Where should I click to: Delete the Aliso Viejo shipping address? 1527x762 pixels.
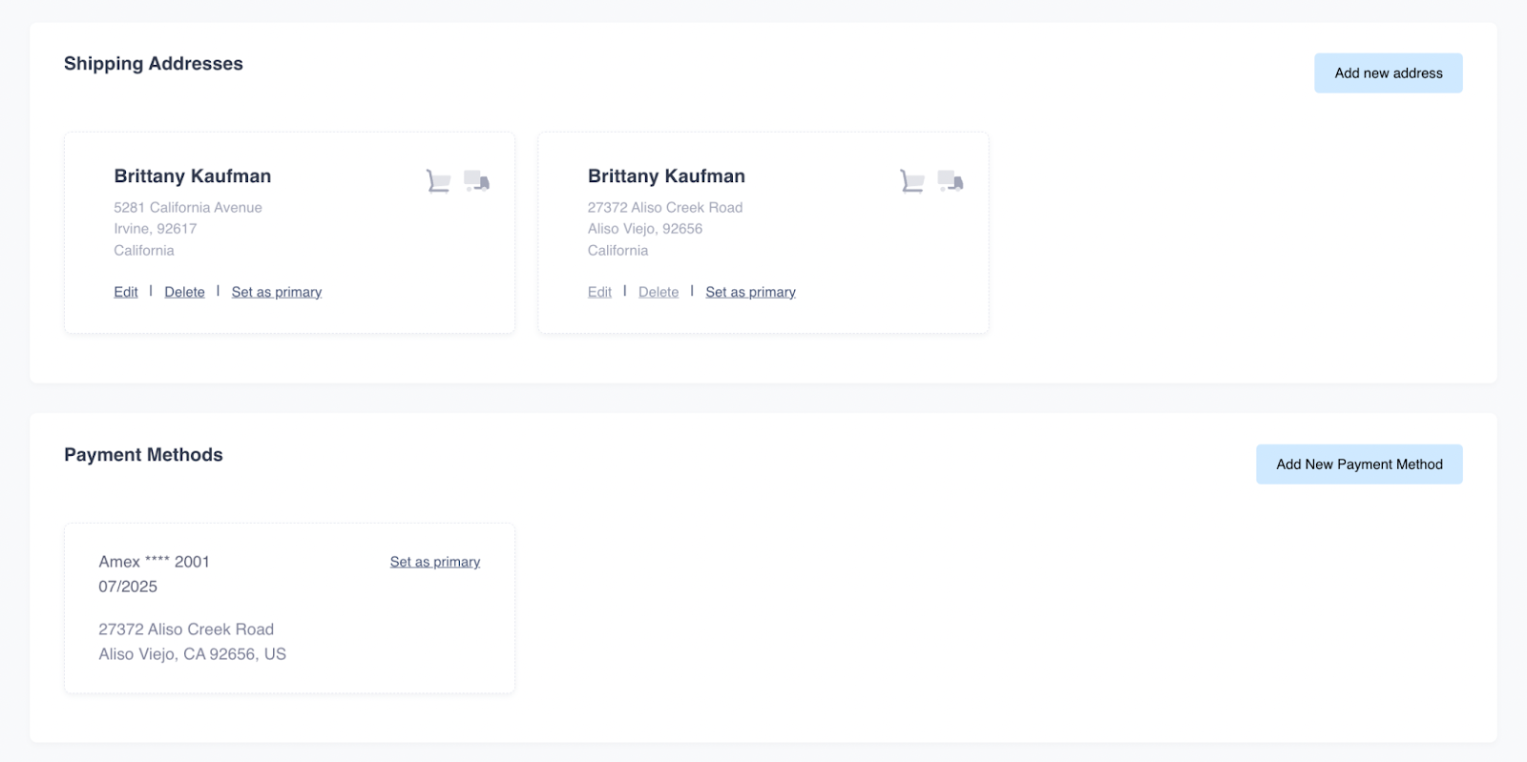click(659, 292)
